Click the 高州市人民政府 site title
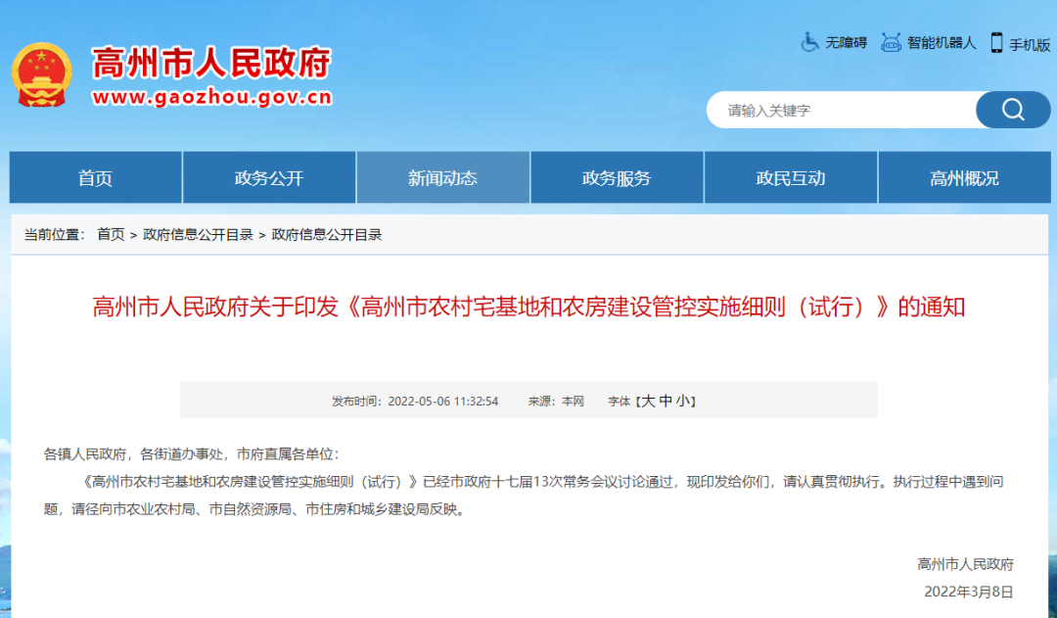 [211, 64]
